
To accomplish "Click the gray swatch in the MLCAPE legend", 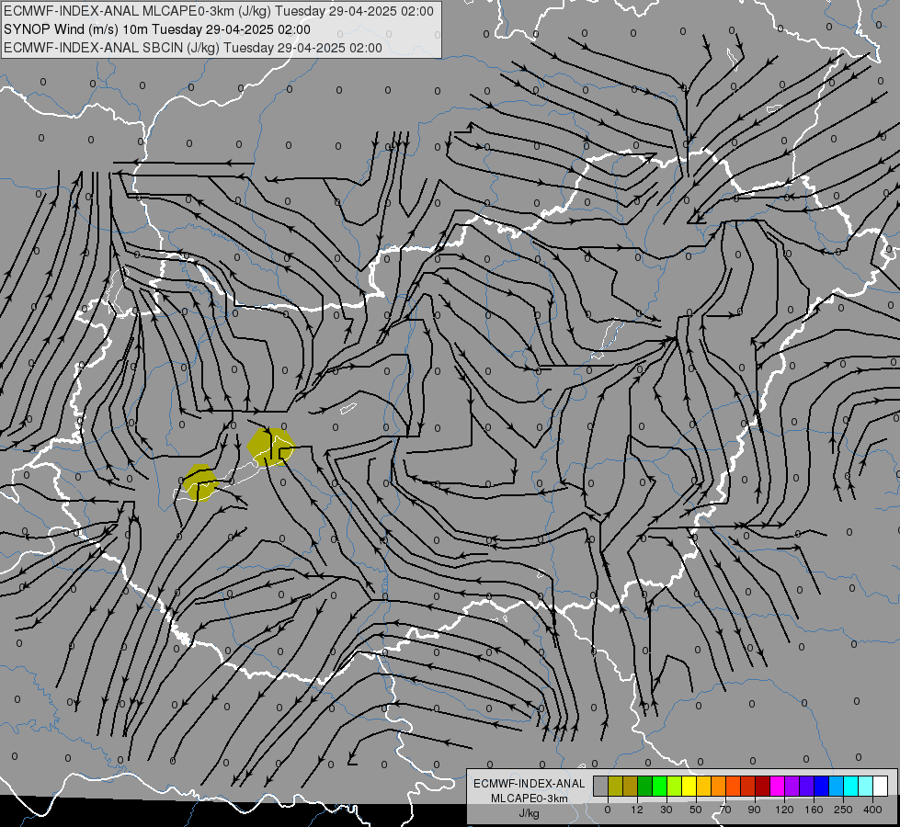I will 601,787.
